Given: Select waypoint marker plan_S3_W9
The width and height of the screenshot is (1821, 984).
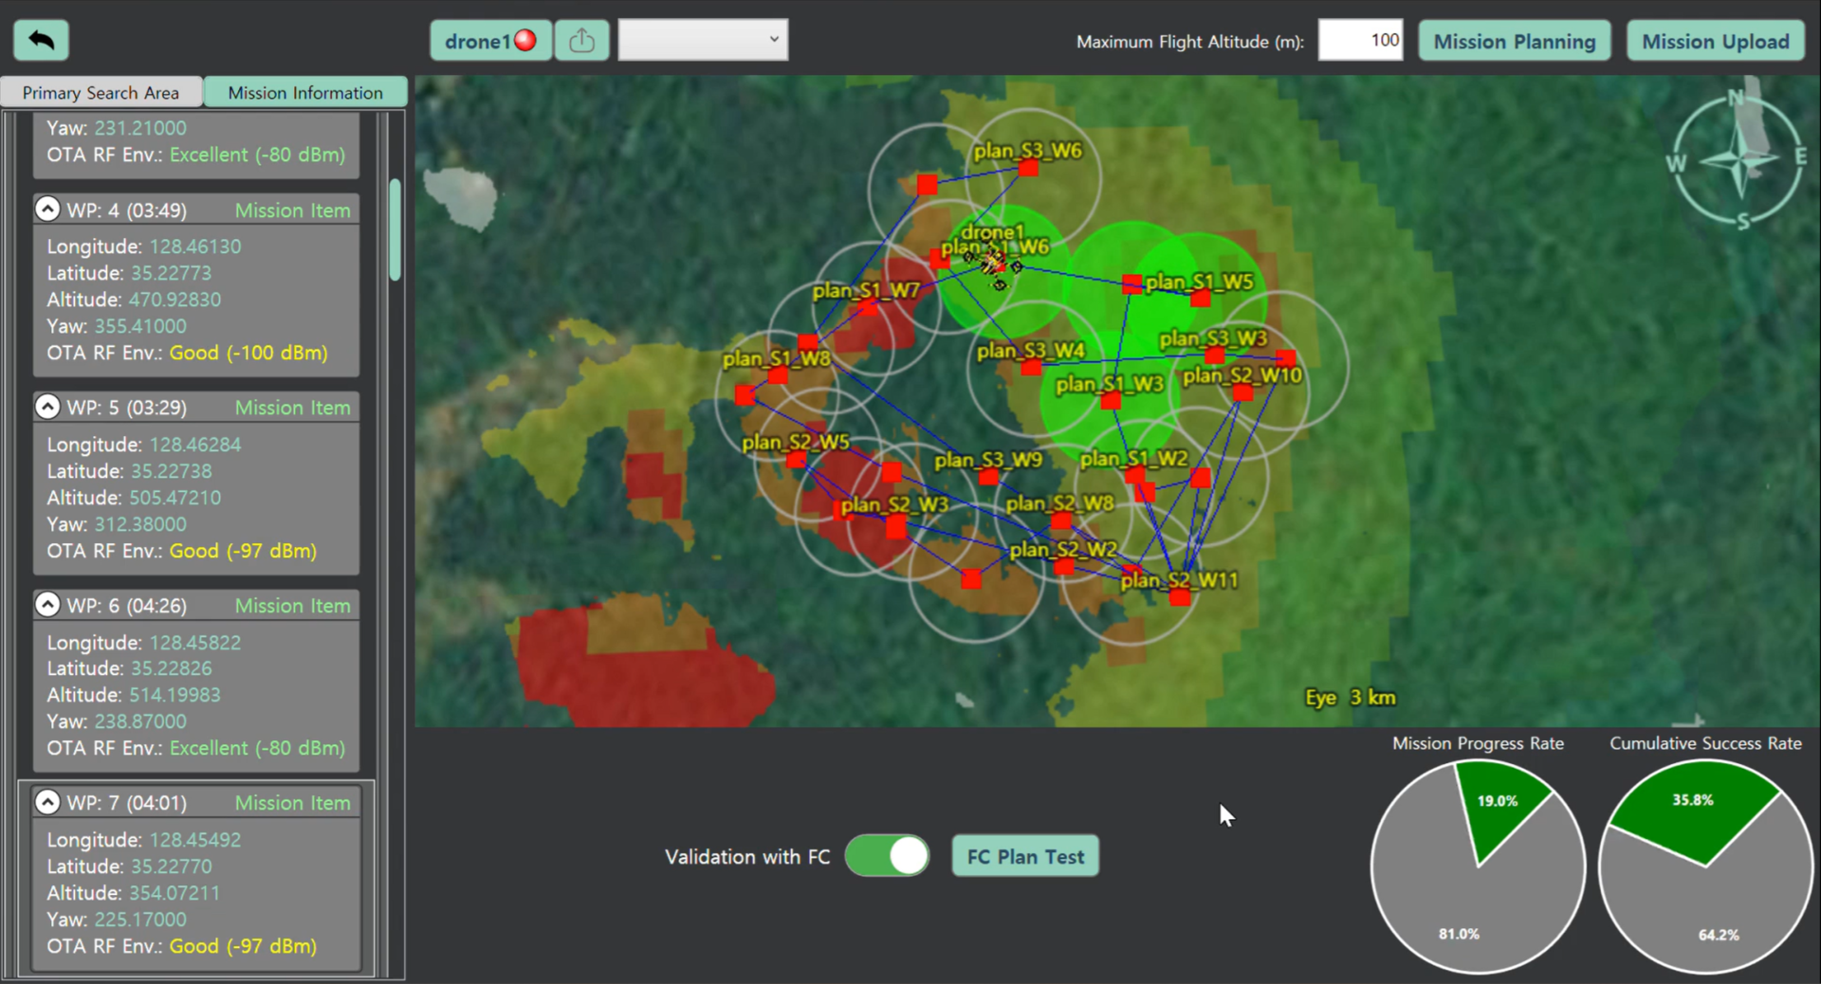Looking at the screenshot, I should coord(988,477).
